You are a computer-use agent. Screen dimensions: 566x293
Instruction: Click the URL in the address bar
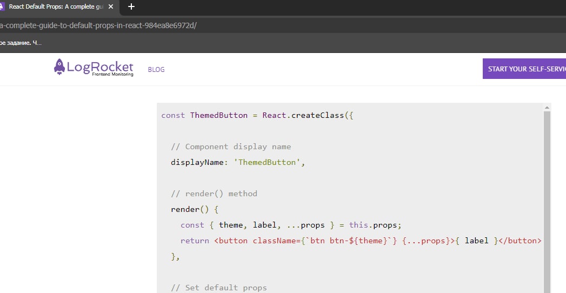[97, 25]
